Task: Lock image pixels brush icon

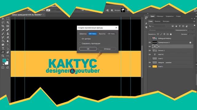Action: click(161, 34)
